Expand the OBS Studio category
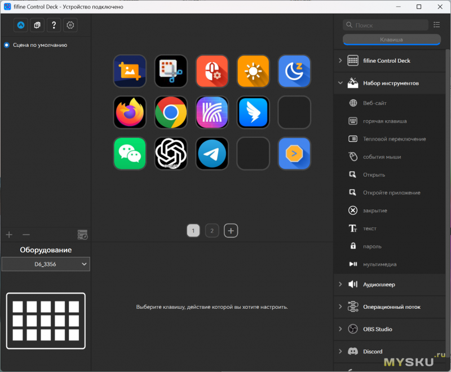This screenshot has width=451, height=372. (x=341, y=329)
